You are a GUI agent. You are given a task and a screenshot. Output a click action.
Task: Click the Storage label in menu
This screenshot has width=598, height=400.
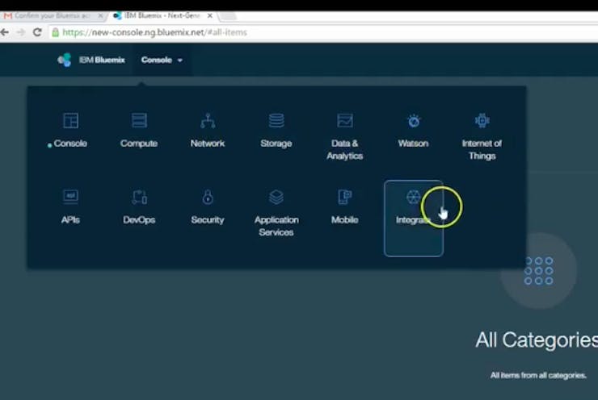tap(276, 144)
